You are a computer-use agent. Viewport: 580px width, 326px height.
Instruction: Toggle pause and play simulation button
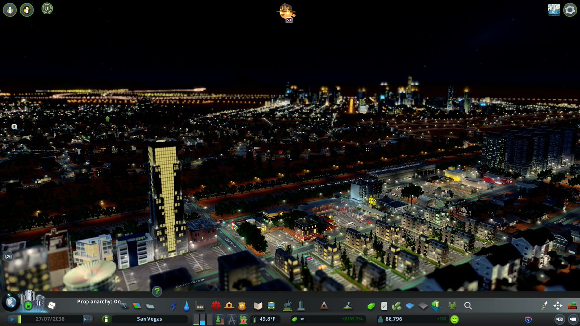tap(12, 319)
